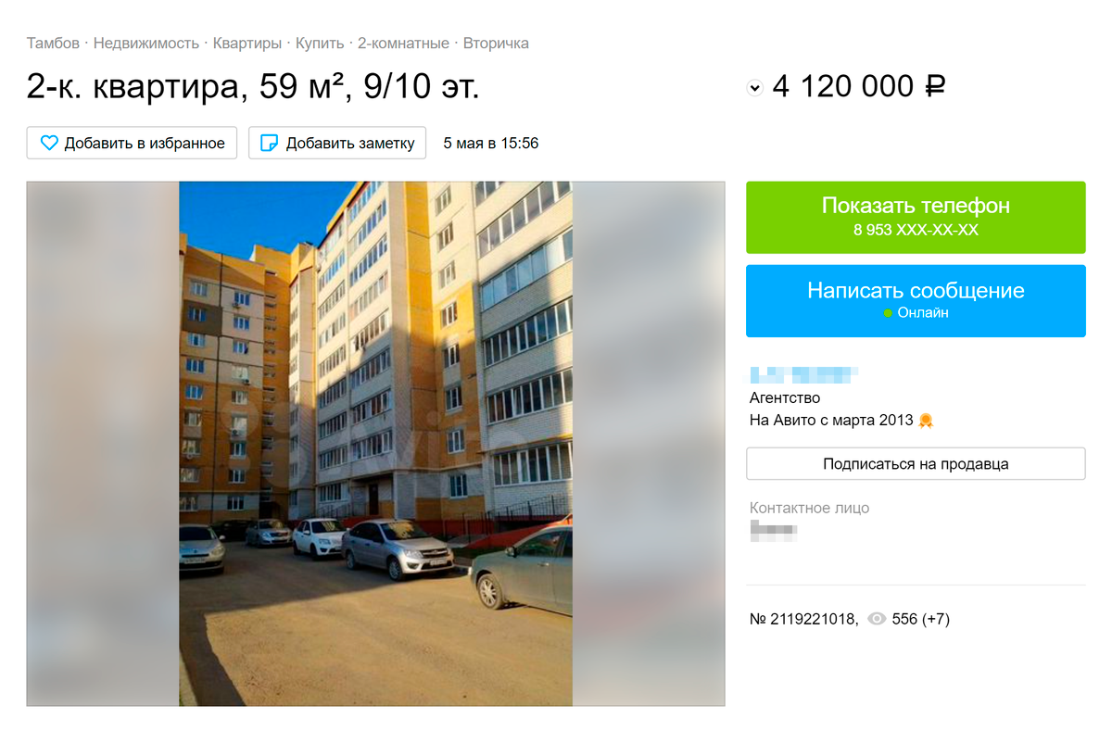The height and width of the screenshot is (756, 1112).
Task: Click the seller's orange badge icon
Action: click(926, 421)
